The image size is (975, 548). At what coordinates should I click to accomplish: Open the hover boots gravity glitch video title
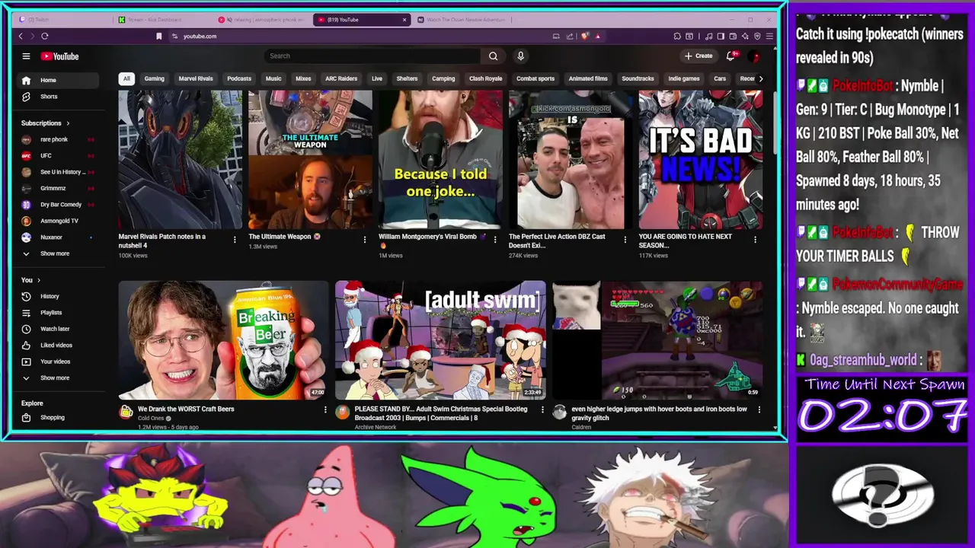coord(659,413)
